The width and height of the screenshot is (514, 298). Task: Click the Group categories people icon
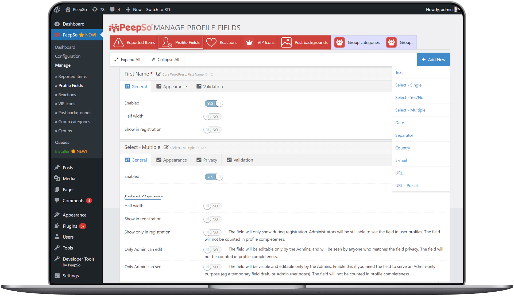(339, 42)
